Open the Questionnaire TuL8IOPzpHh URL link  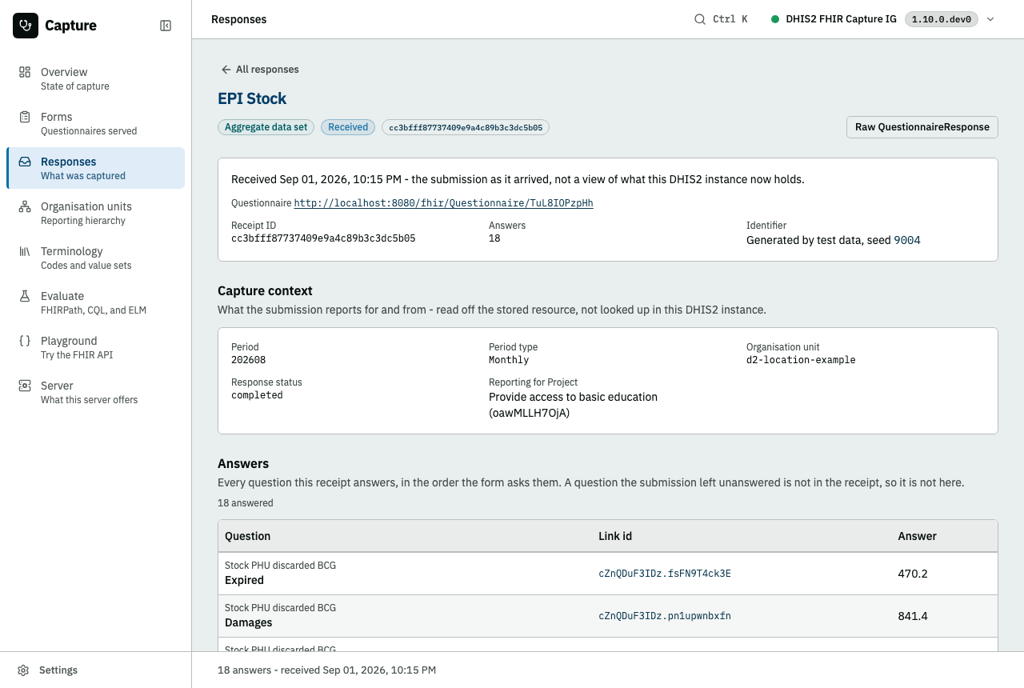[x=443, y=203]
